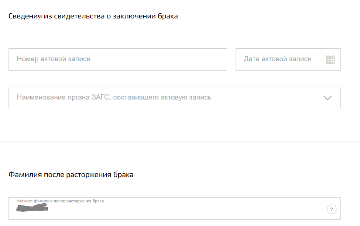Focus the 'Номер актовой записи' input field
This screenshot has height=226, width=360.
point(117,59)
